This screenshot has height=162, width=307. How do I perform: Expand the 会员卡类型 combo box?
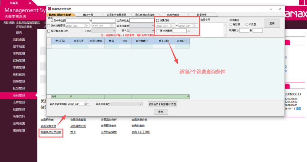[x=142, y=26]
